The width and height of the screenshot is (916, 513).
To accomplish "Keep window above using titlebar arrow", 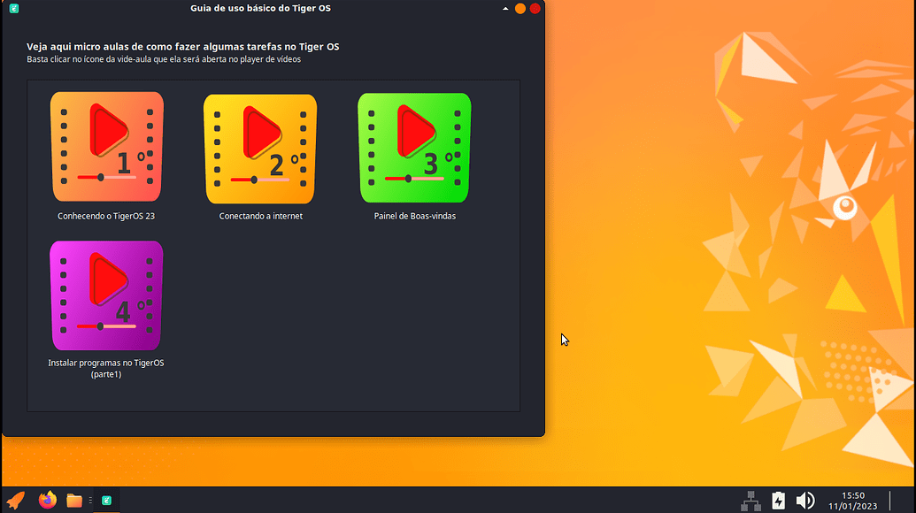I will (505, 9).
